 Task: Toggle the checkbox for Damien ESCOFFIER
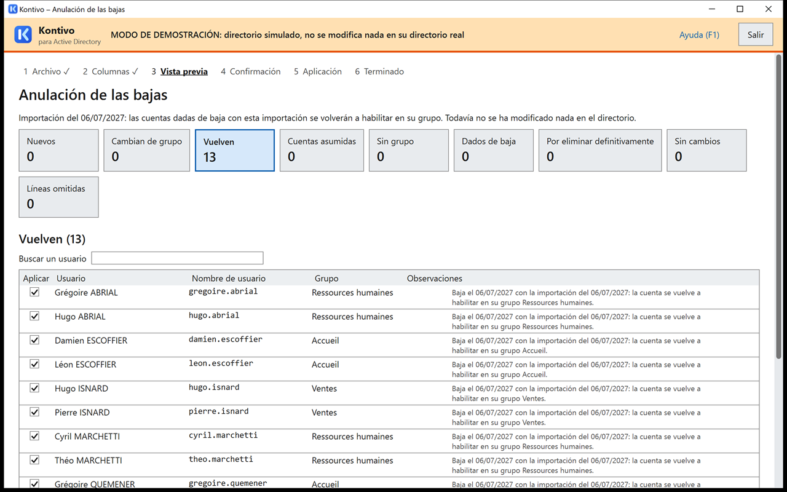point(34,340)
